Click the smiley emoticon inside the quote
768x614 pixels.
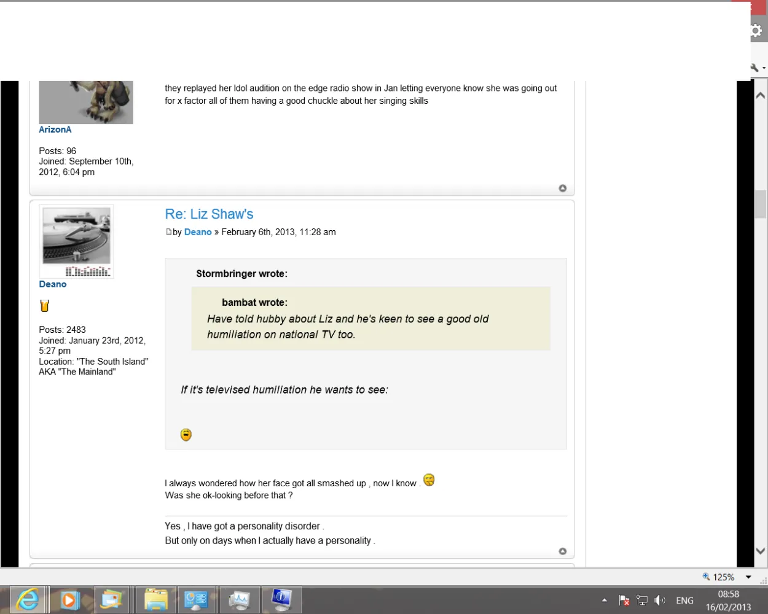click(x=186, y=435)
